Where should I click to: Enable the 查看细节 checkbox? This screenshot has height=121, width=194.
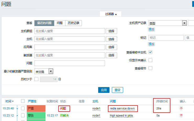tap(150, 68)
